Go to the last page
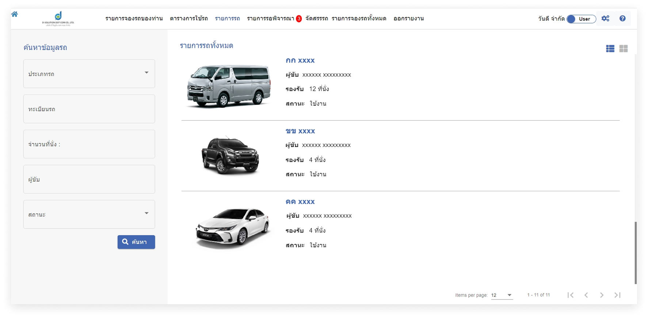648x318 pixels. pos(617,295)
